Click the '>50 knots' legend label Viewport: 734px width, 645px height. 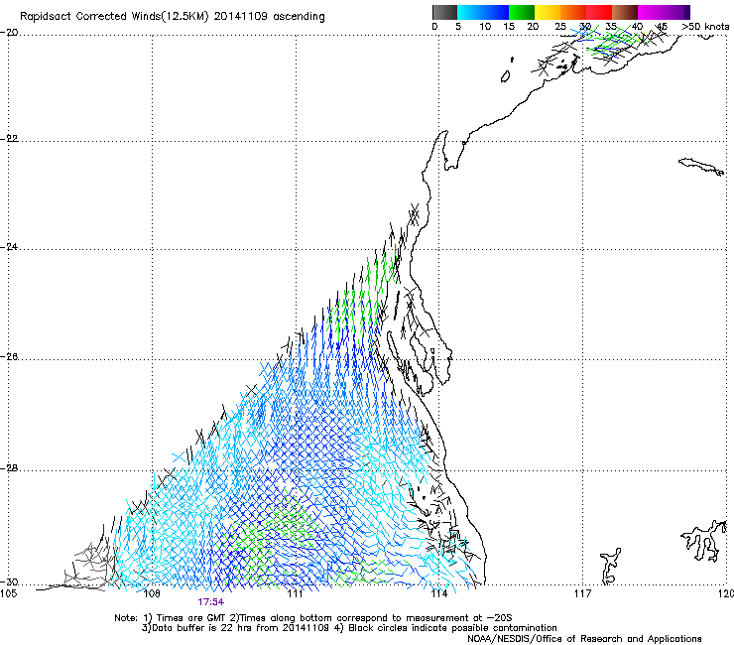point(705,27)
